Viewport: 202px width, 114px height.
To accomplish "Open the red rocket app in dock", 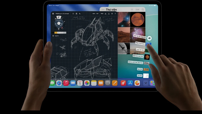I will [123, 83].
